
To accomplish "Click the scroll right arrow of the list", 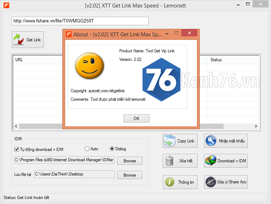I will (256, 126).
